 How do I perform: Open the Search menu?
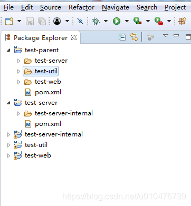[147, 7]
